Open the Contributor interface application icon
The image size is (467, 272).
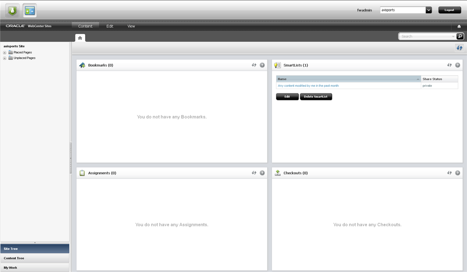point(30,11)
